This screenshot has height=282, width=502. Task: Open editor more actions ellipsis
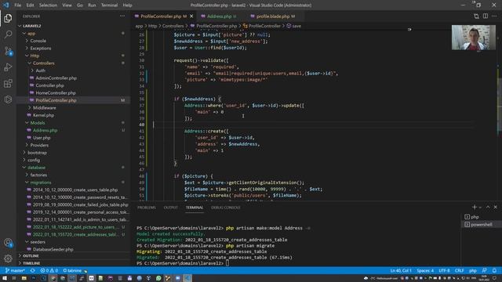tap(494, 16)
